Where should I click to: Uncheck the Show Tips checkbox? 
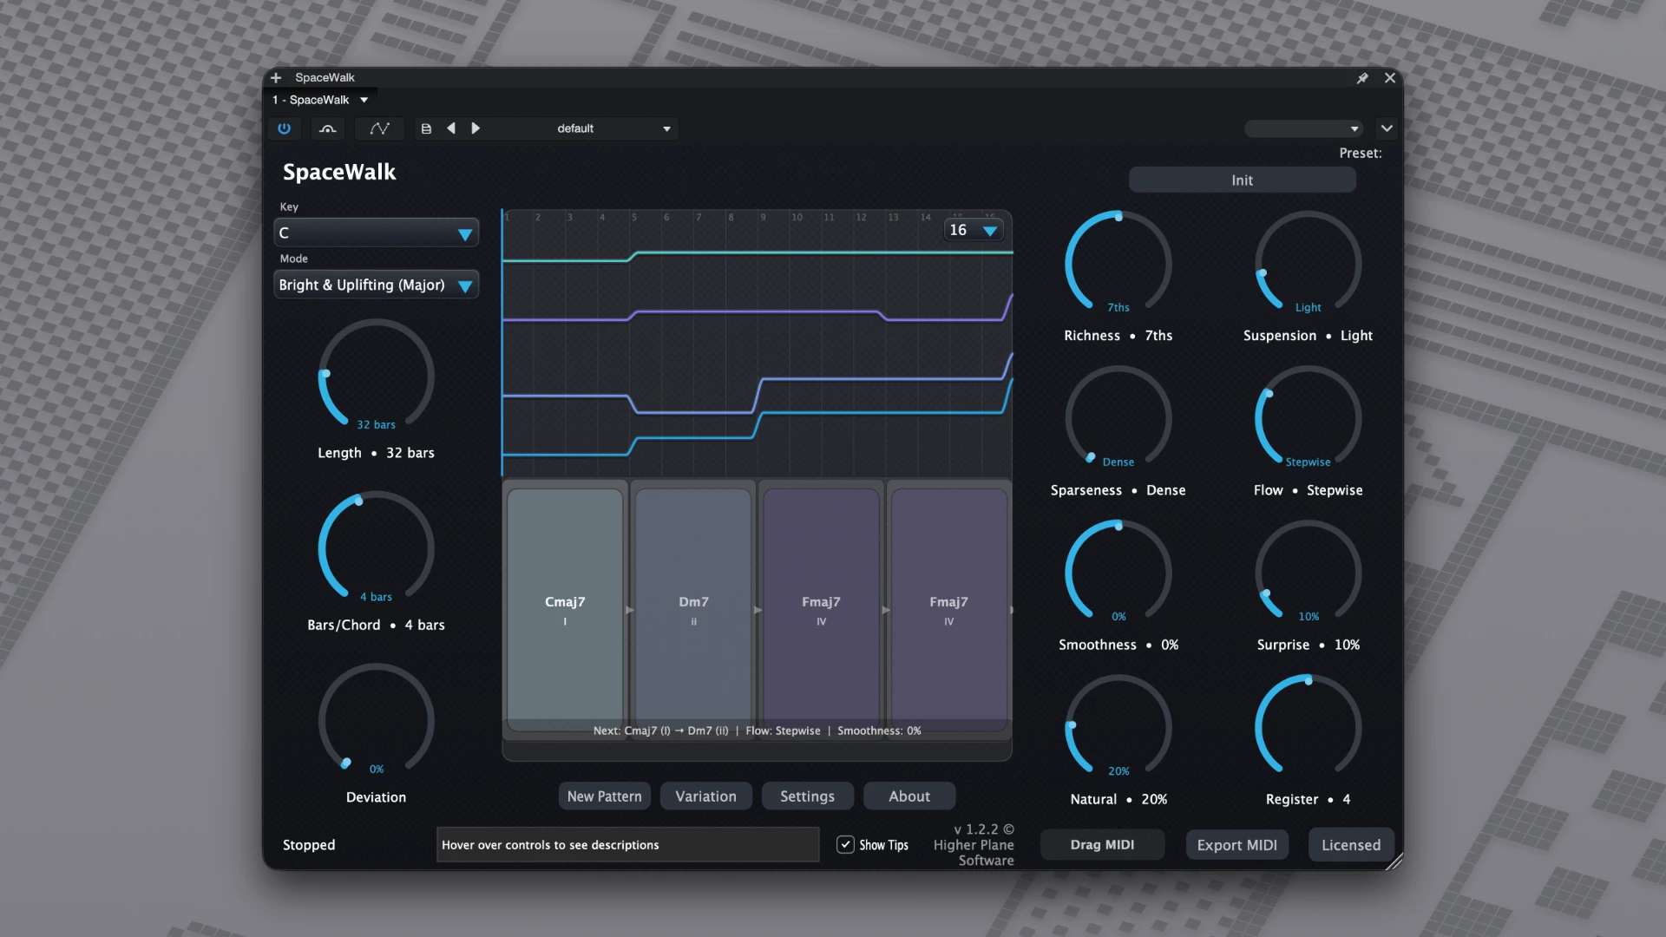(845, 844)
